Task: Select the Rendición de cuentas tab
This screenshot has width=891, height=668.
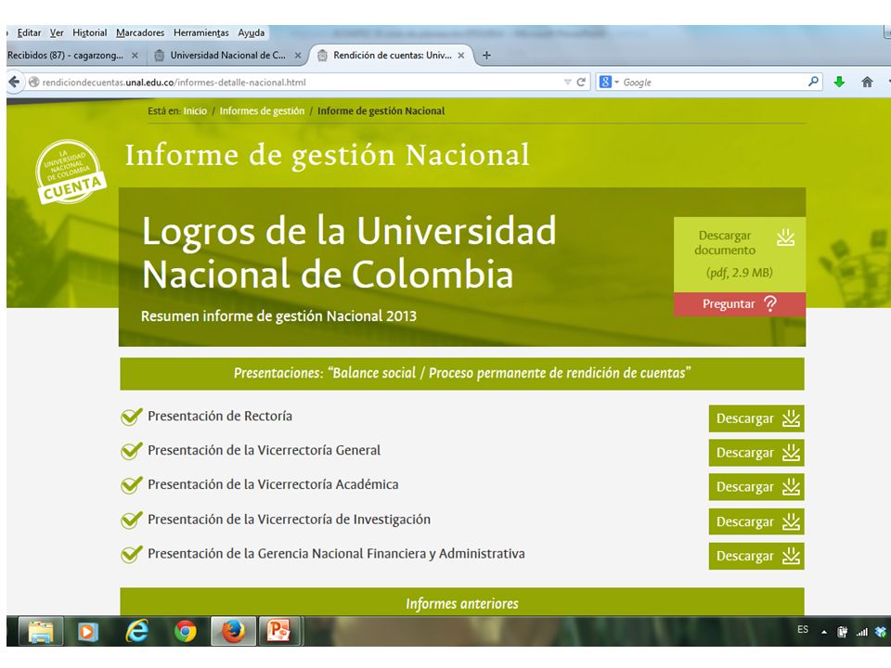Action: tap(391, 56)
